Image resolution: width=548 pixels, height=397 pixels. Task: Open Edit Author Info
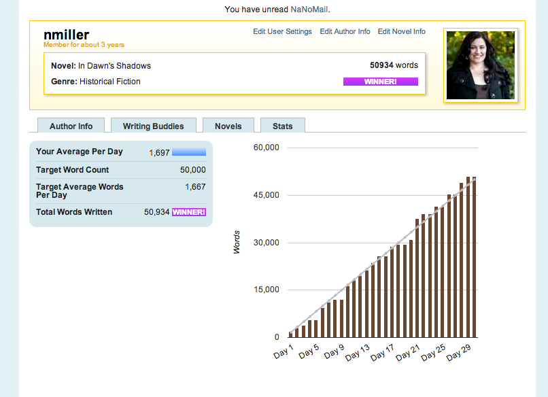345,31
